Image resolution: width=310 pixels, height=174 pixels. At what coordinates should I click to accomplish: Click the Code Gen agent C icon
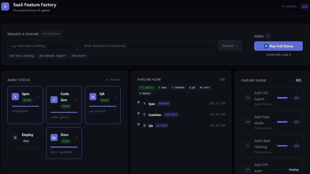[x=54, y=100]
